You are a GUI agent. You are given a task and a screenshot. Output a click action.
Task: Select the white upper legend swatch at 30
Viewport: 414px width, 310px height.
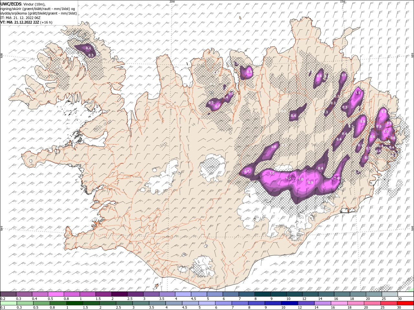point(406,294)
